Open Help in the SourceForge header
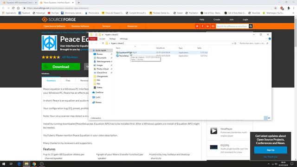Image resolution: width=297 pixels, height=167 pixels. coord(202,19)
